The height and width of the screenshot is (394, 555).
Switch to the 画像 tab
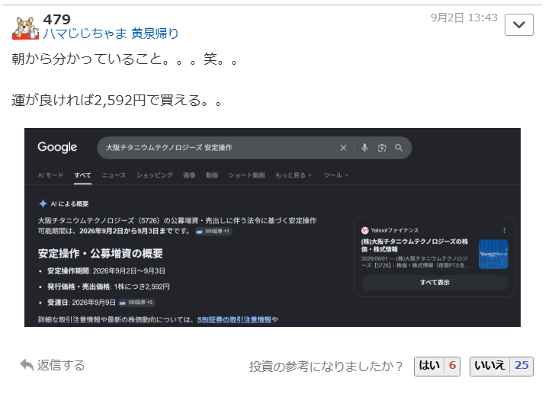coord(189,175)
